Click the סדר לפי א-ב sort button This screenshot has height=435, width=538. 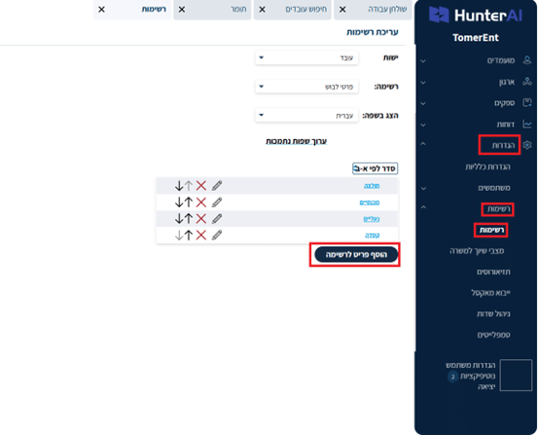click(375, 168)
